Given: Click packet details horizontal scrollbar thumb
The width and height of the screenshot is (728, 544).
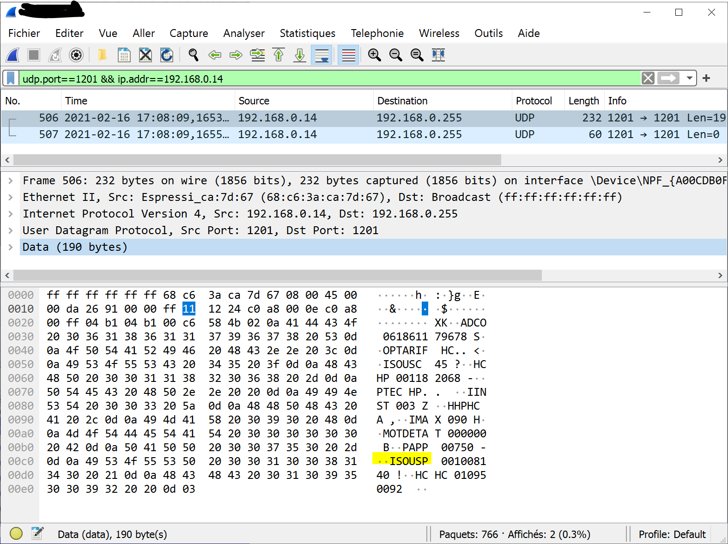Looking at the screenshot, I should pyautogui.click(x=278, y=275).
